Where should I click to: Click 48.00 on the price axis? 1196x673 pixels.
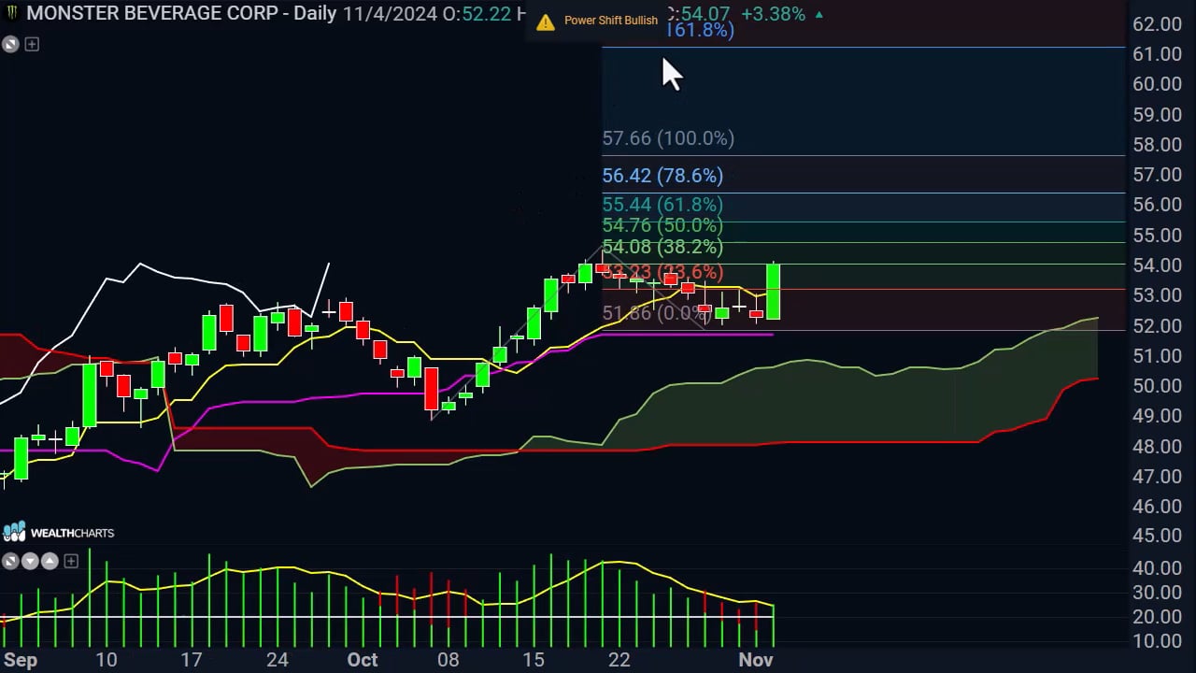pos(1157,447)
